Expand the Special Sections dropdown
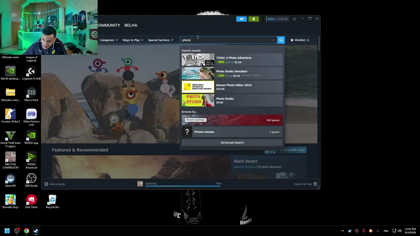The image size is (420, 236). tap(161, 40)
